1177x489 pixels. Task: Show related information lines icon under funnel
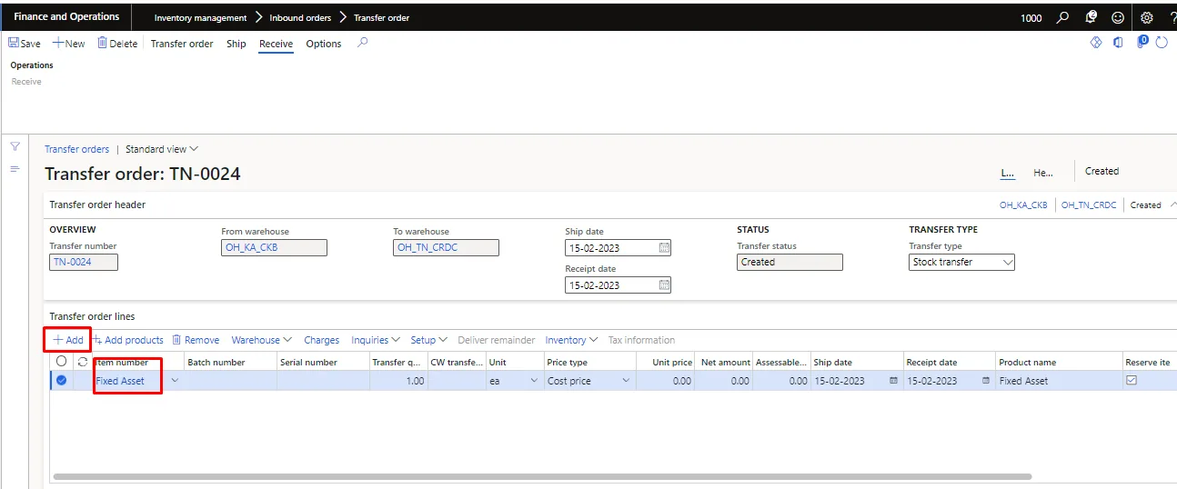click(x=15, y=169)
